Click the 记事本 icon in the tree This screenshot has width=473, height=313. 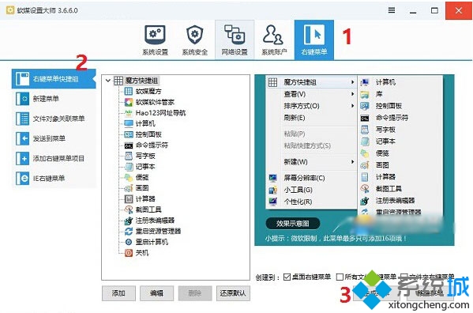click(x=129, y=167)
